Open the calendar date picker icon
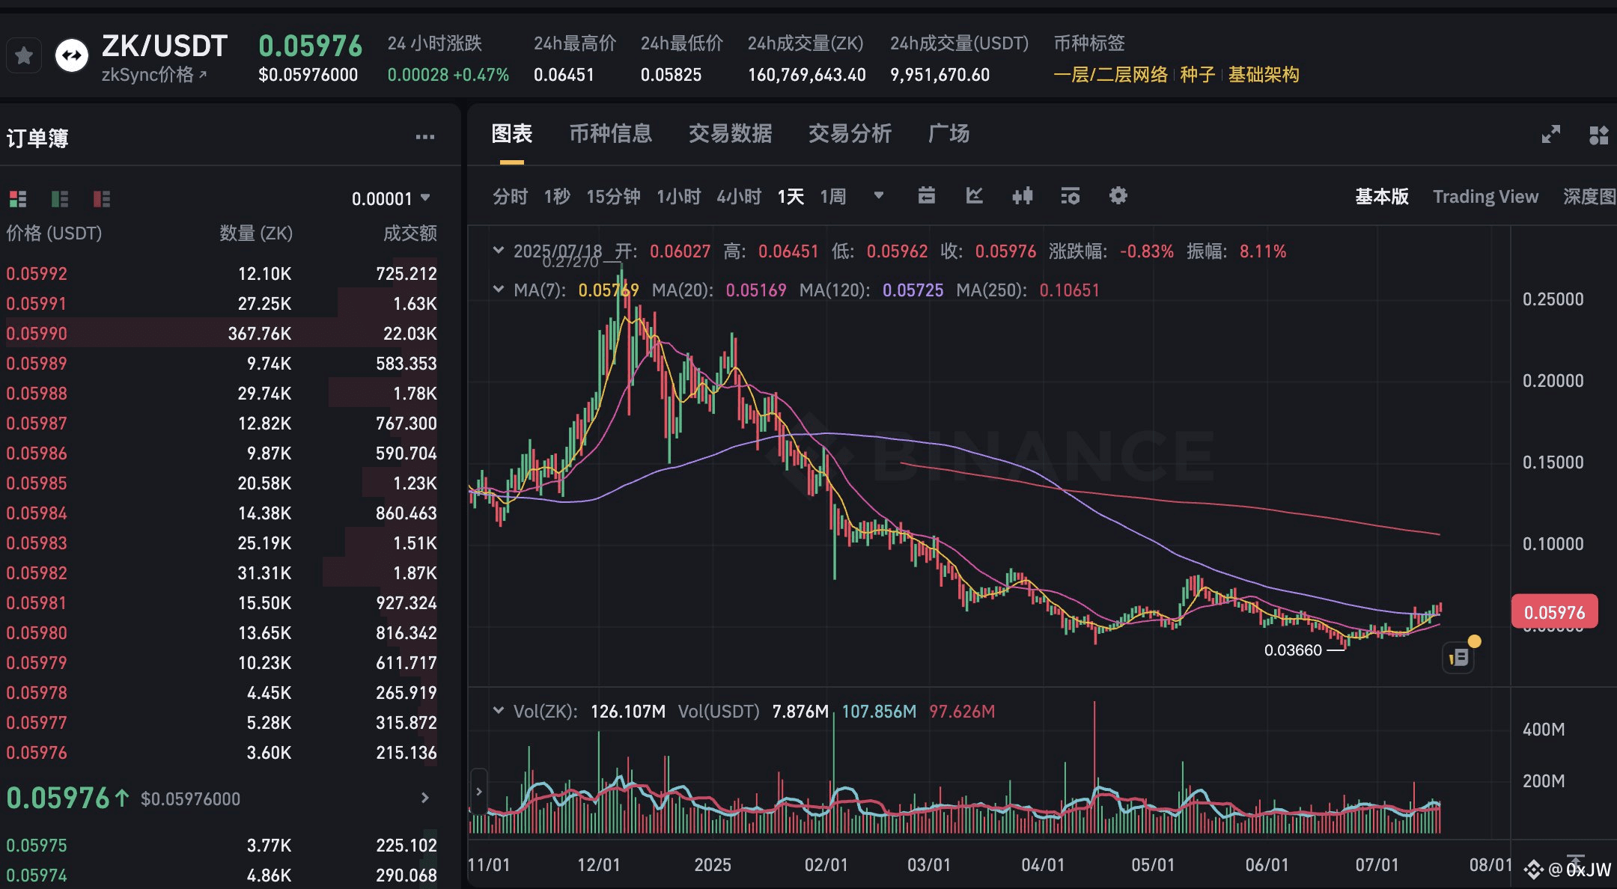This screenshot has height=889, width=1617. (927, 196)
